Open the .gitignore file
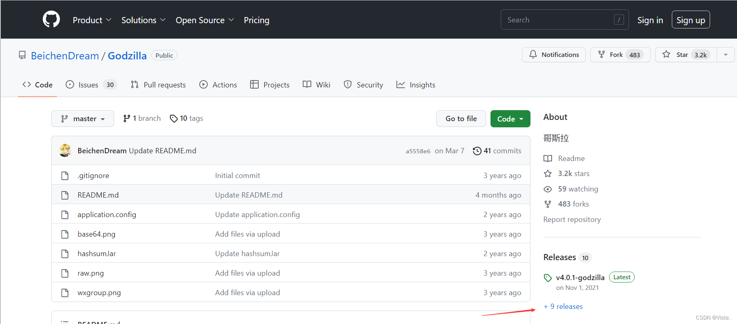 [93, 176]
